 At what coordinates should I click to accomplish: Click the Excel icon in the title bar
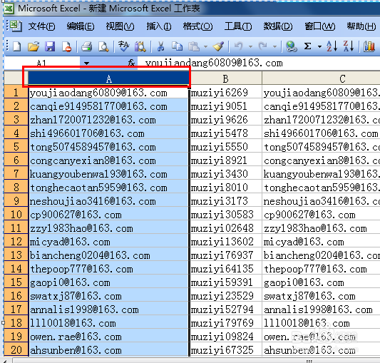coord(9,9)
